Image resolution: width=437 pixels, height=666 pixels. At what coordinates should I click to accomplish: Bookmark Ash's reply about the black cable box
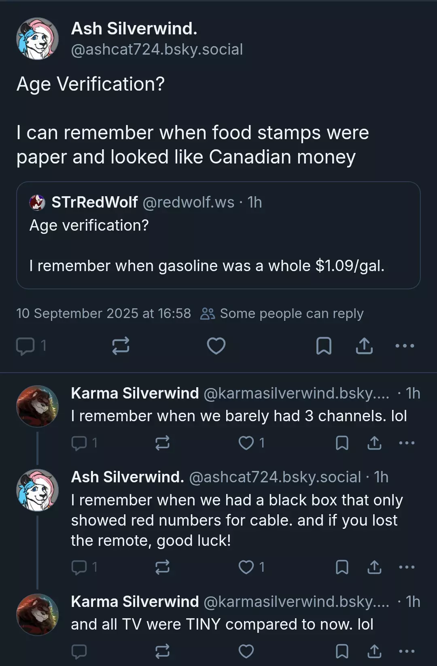pyautogui.click(x=342, y=567)
